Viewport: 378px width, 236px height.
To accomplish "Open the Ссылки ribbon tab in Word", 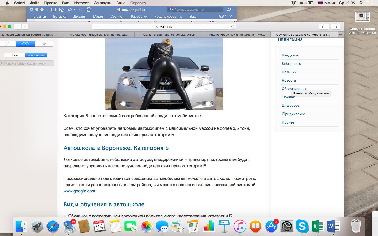I will [117, 16].
